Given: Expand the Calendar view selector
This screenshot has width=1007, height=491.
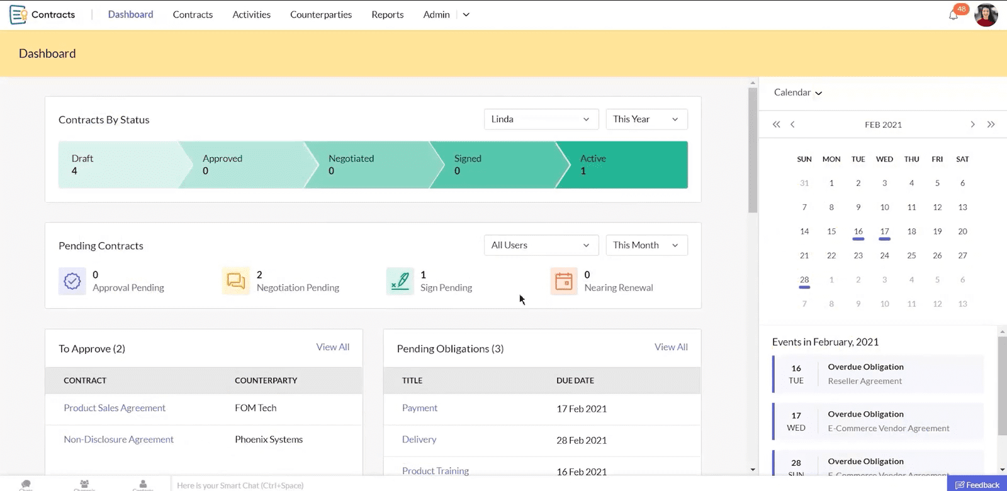Looking at the screenshot, I should coord(797,92).
